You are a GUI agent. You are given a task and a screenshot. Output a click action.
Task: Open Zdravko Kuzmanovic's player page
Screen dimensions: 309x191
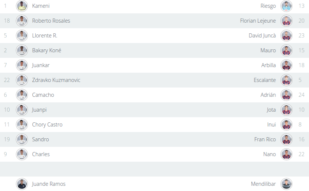tap(56, 80)
